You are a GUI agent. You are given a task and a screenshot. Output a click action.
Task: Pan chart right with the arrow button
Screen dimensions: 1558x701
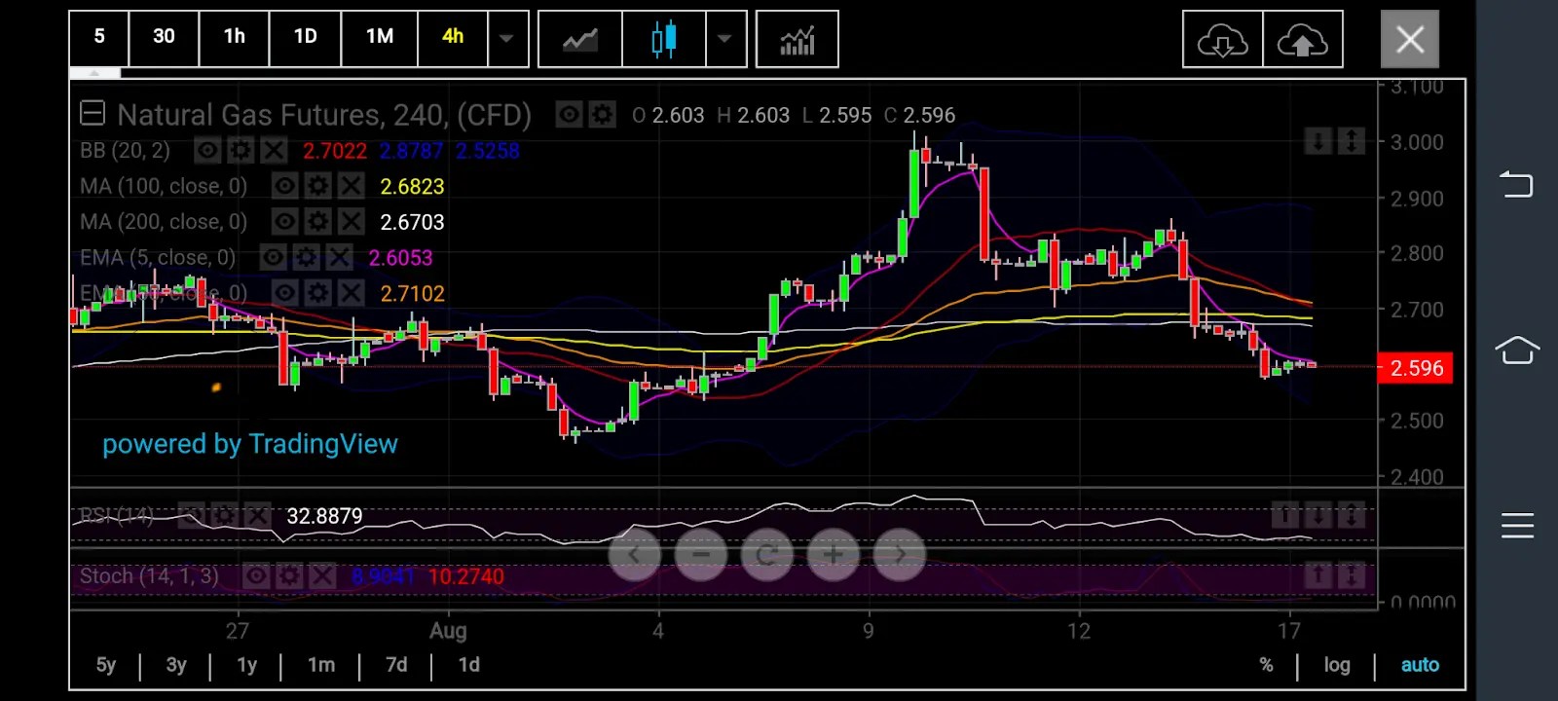[899, 555]
